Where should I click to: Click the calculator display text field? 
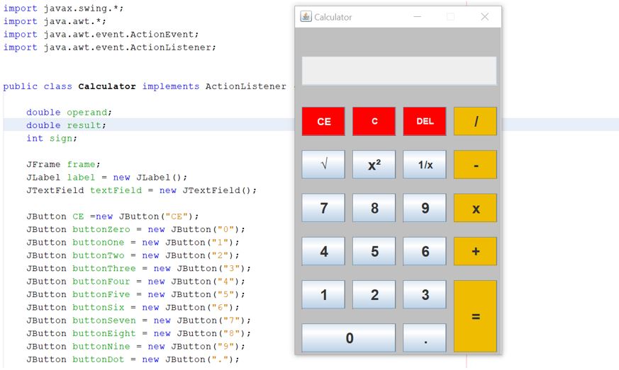tap(398, 71)
